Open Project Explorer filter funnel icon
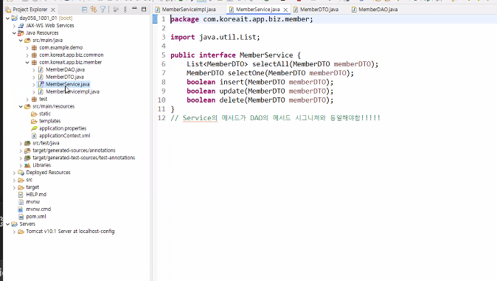This screenshot has height=281, width=497. pos(102,10)
